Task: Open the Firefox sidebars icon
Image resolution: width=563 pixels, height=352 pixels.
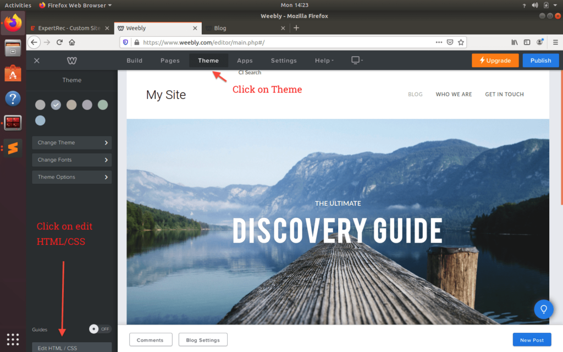Action: tap(527, 42)
